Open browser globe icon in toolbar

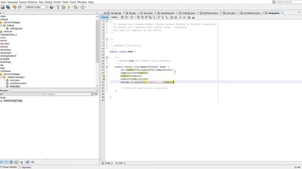51,7
